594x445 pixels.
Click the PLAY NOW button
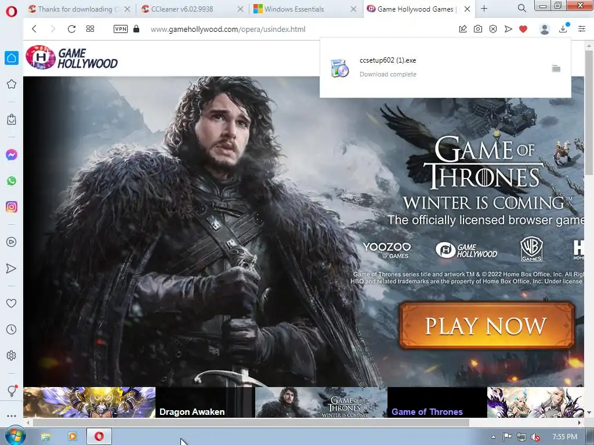coord(487,326)
